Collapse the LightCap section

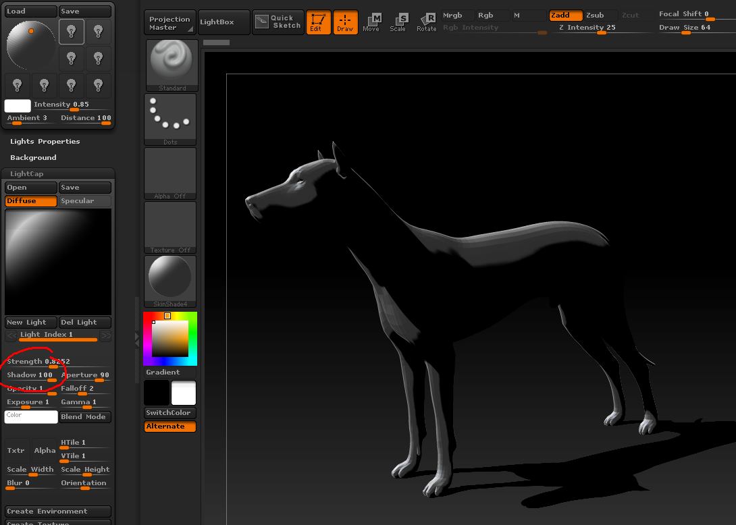(x=27, y=173)
